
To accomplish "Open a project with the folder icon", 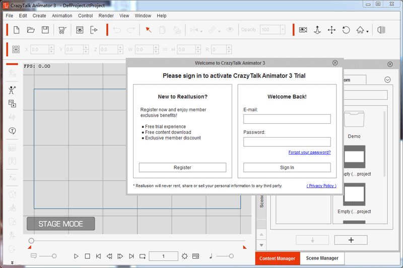I will pyautogui.click(x=31, y=30).
